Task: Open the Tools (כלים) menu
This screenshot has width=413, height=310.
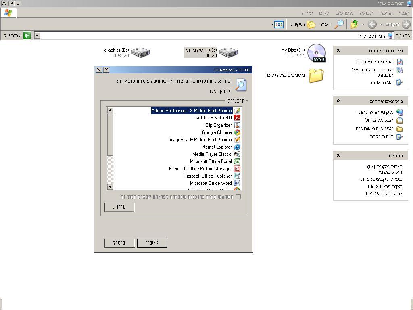Action: pyautogui.click(x=324, y=13)
